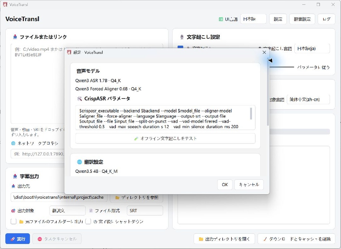
Task: Click the VoiceTransl app icon in main title bar
Action: point(5,4)
